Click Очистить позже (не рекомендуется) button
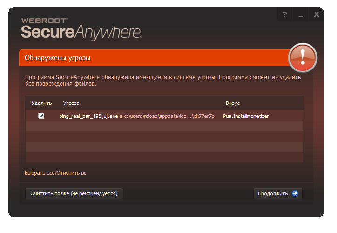 (x=74, y=193)
